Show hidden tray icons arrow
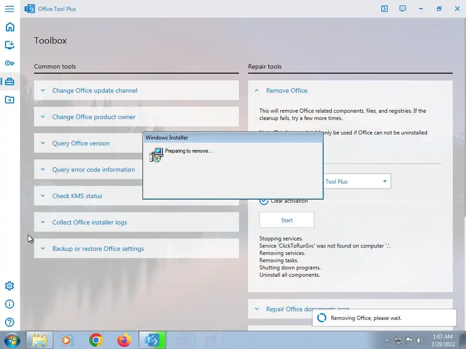The width and height of the screenshot is (466, 349). [x=387, y=340]
